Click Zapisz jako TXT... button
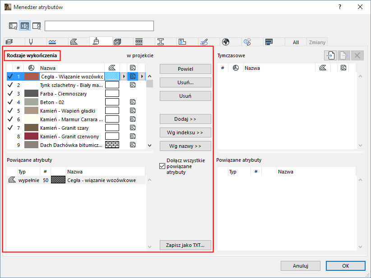The height and width of the screenshot is (278, 371). pos(185,245)
